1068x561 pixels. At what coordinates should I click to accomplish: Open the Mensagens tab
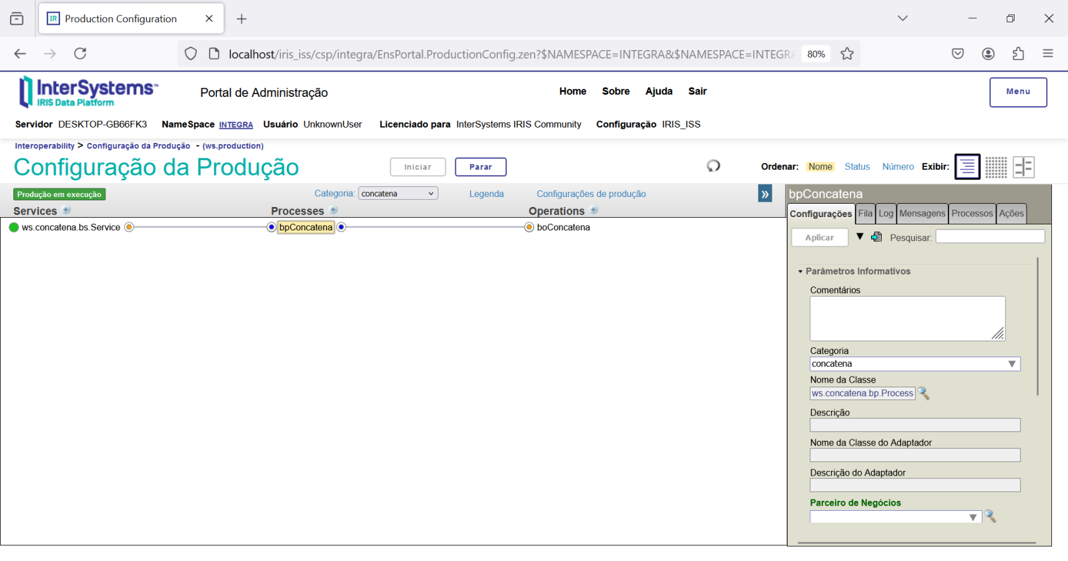click(x=922, y=214)
